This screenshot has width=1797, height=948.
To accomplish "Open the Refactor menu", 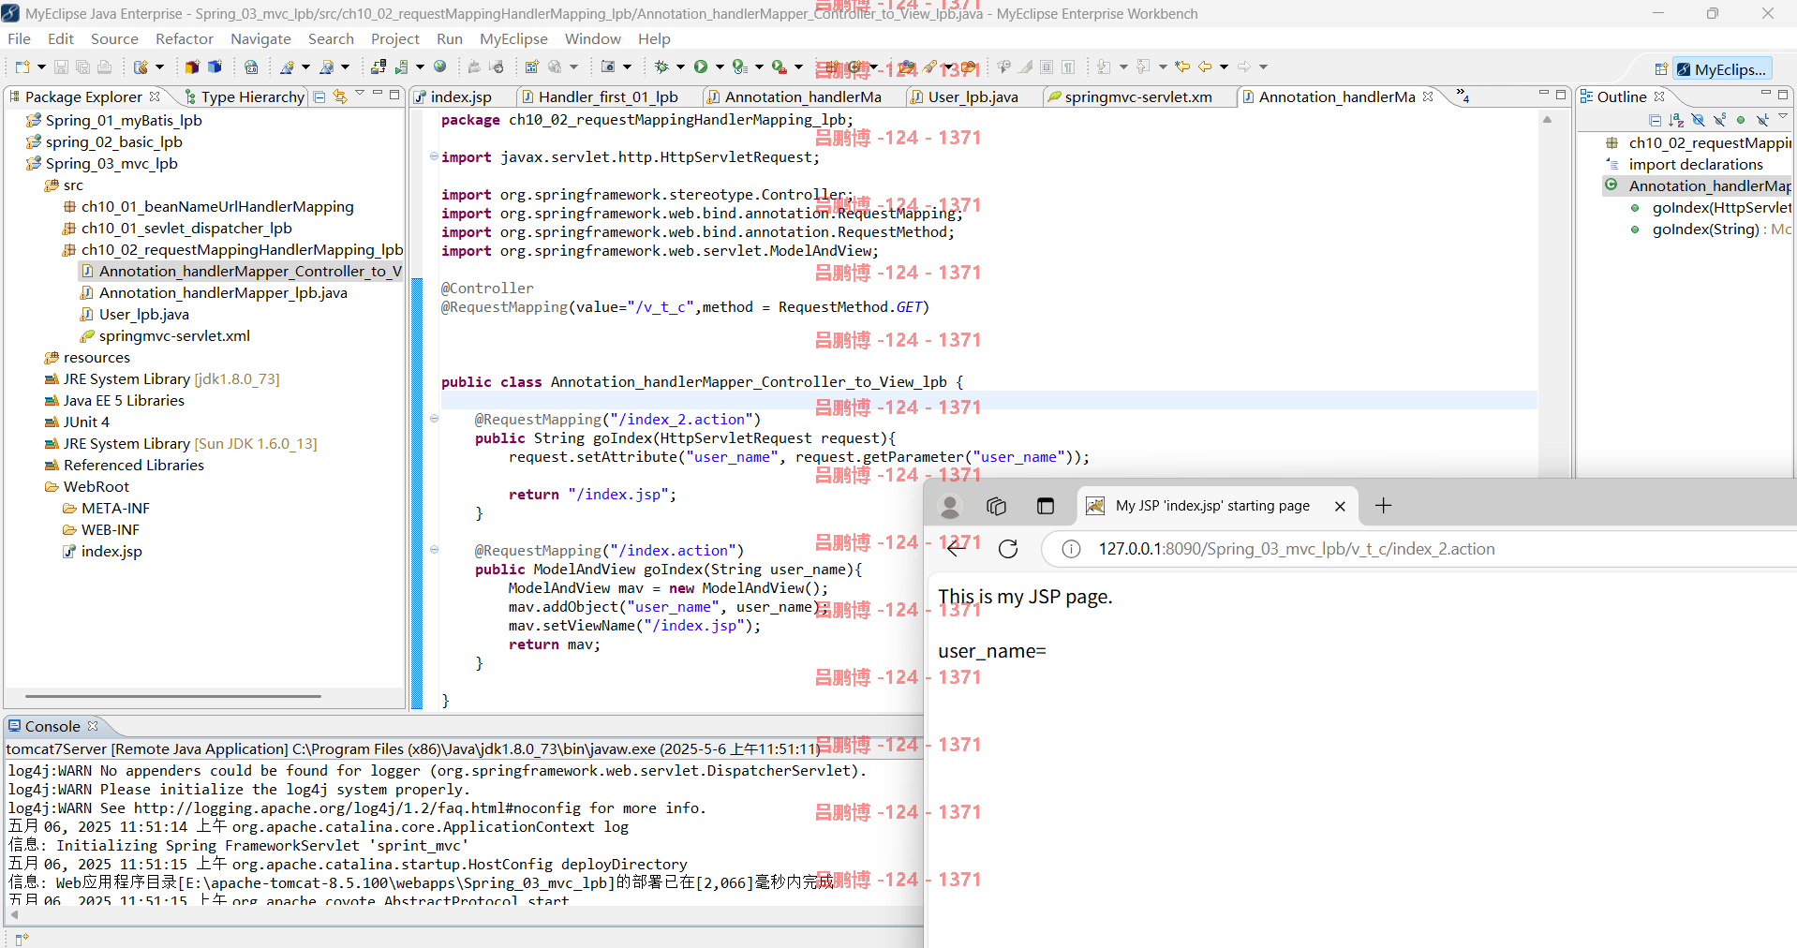I will coord(185,38).
